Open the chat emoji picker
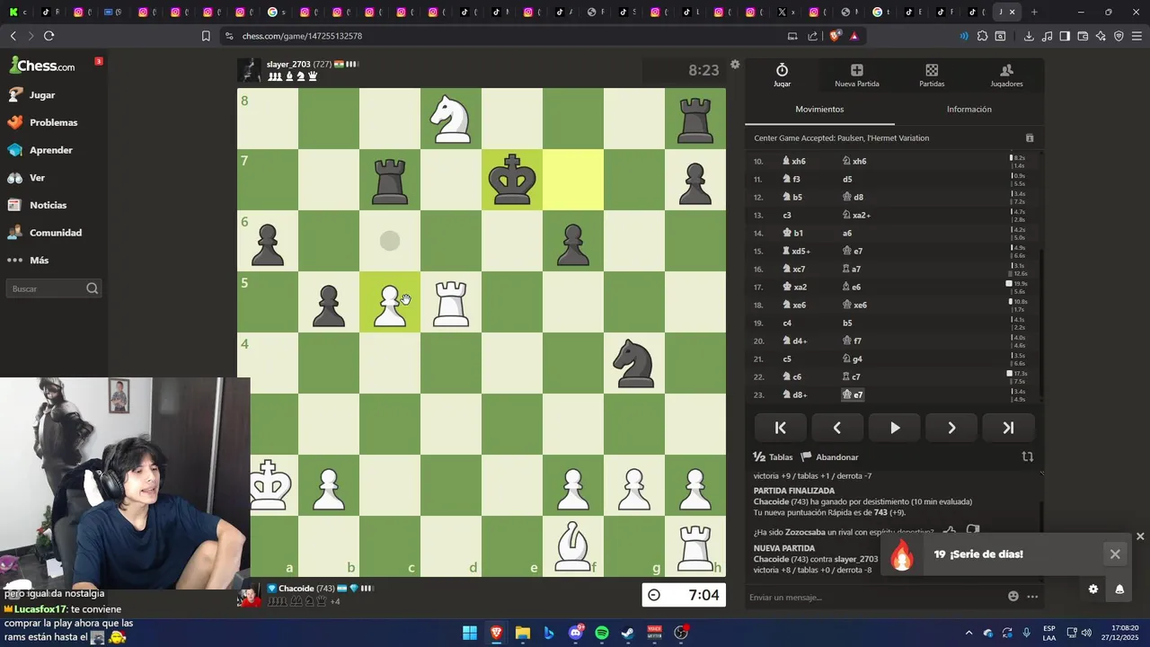 pyautogui.click(x=1013, y=596)
